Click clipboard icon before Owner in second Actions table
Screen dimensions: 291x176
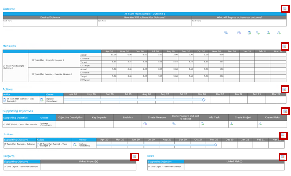click(x=75, y=145)
